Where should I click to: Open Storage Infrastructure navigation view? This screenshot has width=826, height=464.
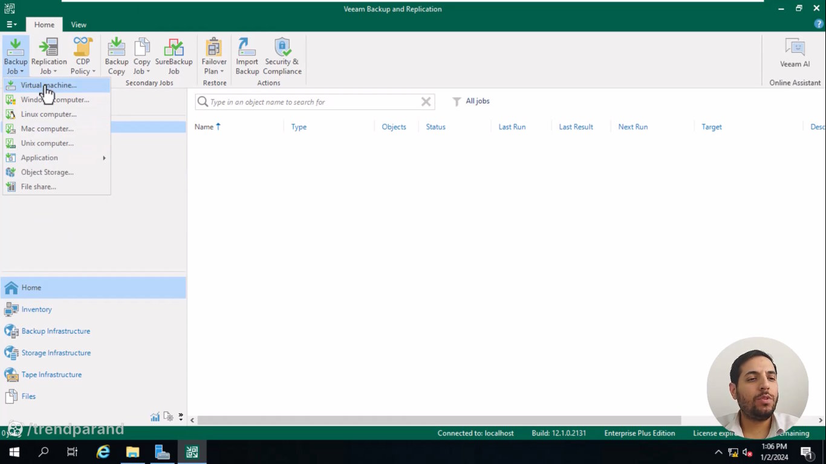(x=93, y=353)
